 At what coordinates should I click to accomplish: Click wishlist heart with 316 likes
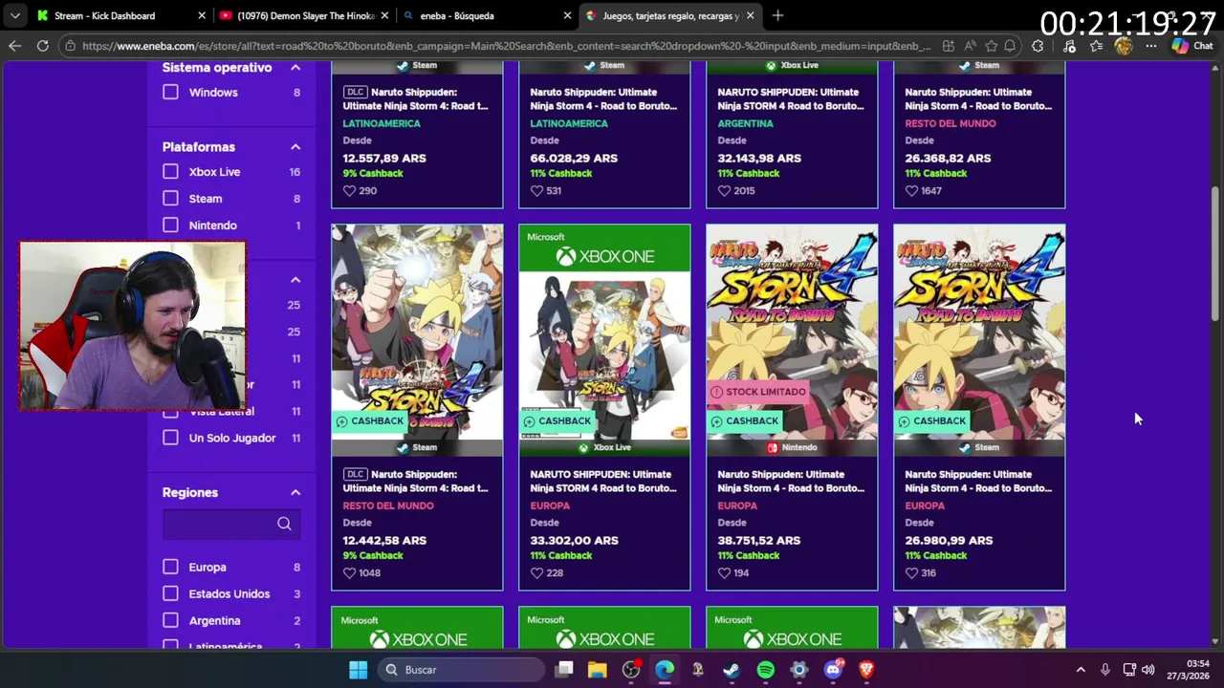pyautogui.click(x=911, y=572)
